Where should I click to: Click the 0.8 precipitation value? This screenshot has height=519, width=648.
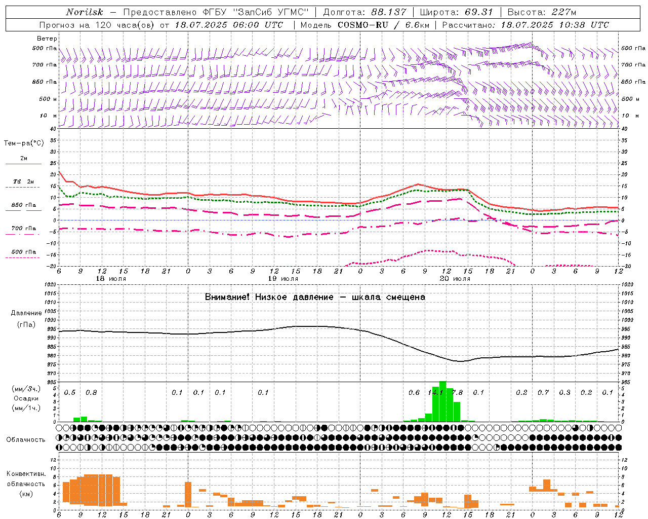[91, 392]
